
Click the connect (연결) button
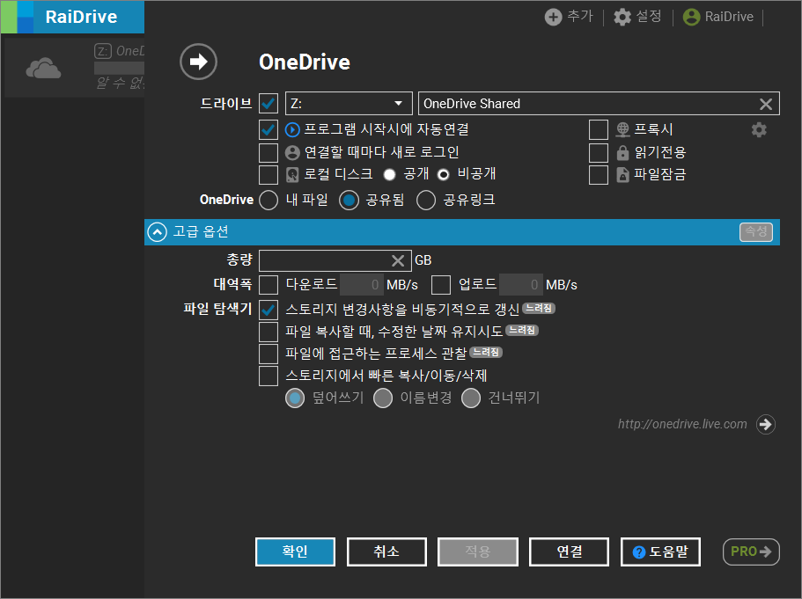(x=570, y=552)
